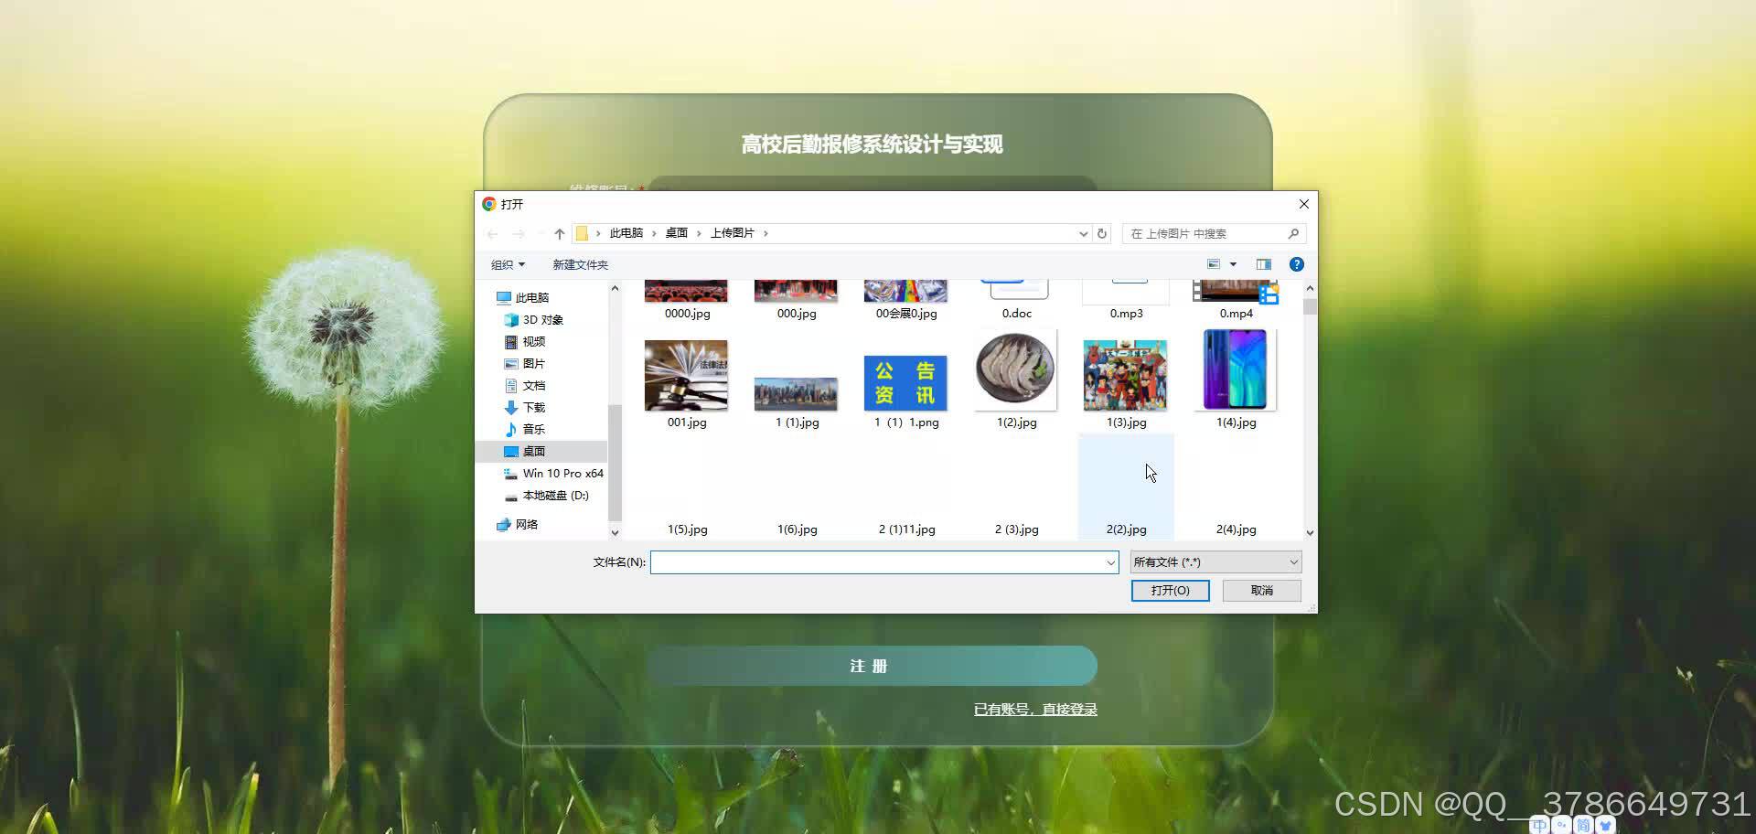Open the 视频 (Videos) folder
The height and width of the screenshot is (834, 1756).
pyautogui.click(x=534, y=341)
